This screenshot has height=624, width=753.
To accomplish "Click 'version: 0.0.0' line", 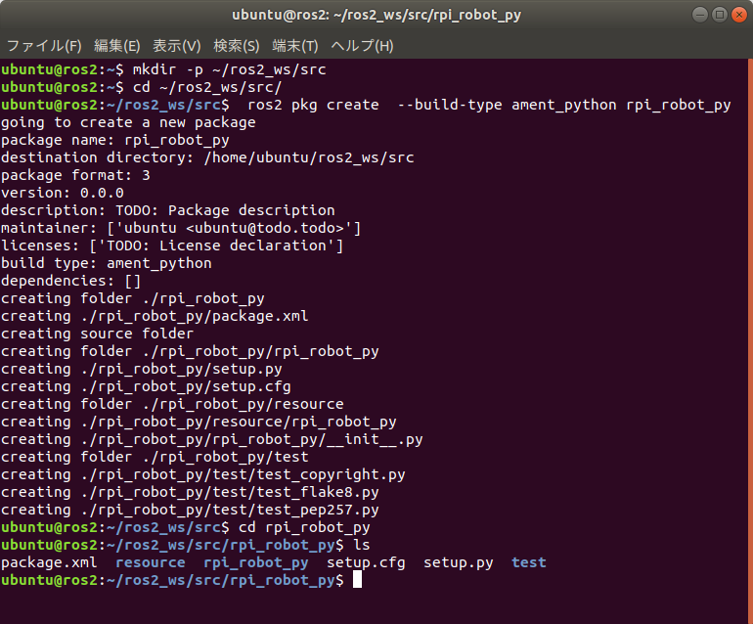I will pos(63,193).
